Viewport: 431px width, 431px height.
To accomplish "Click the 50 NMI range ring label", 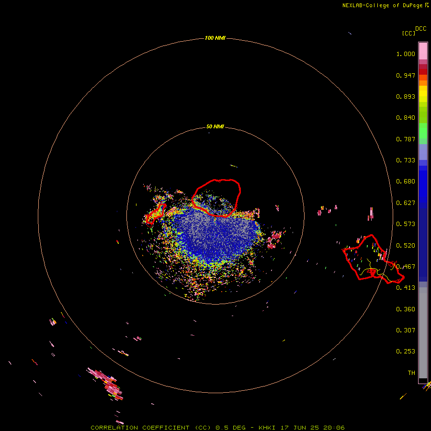I will [215, 126].
